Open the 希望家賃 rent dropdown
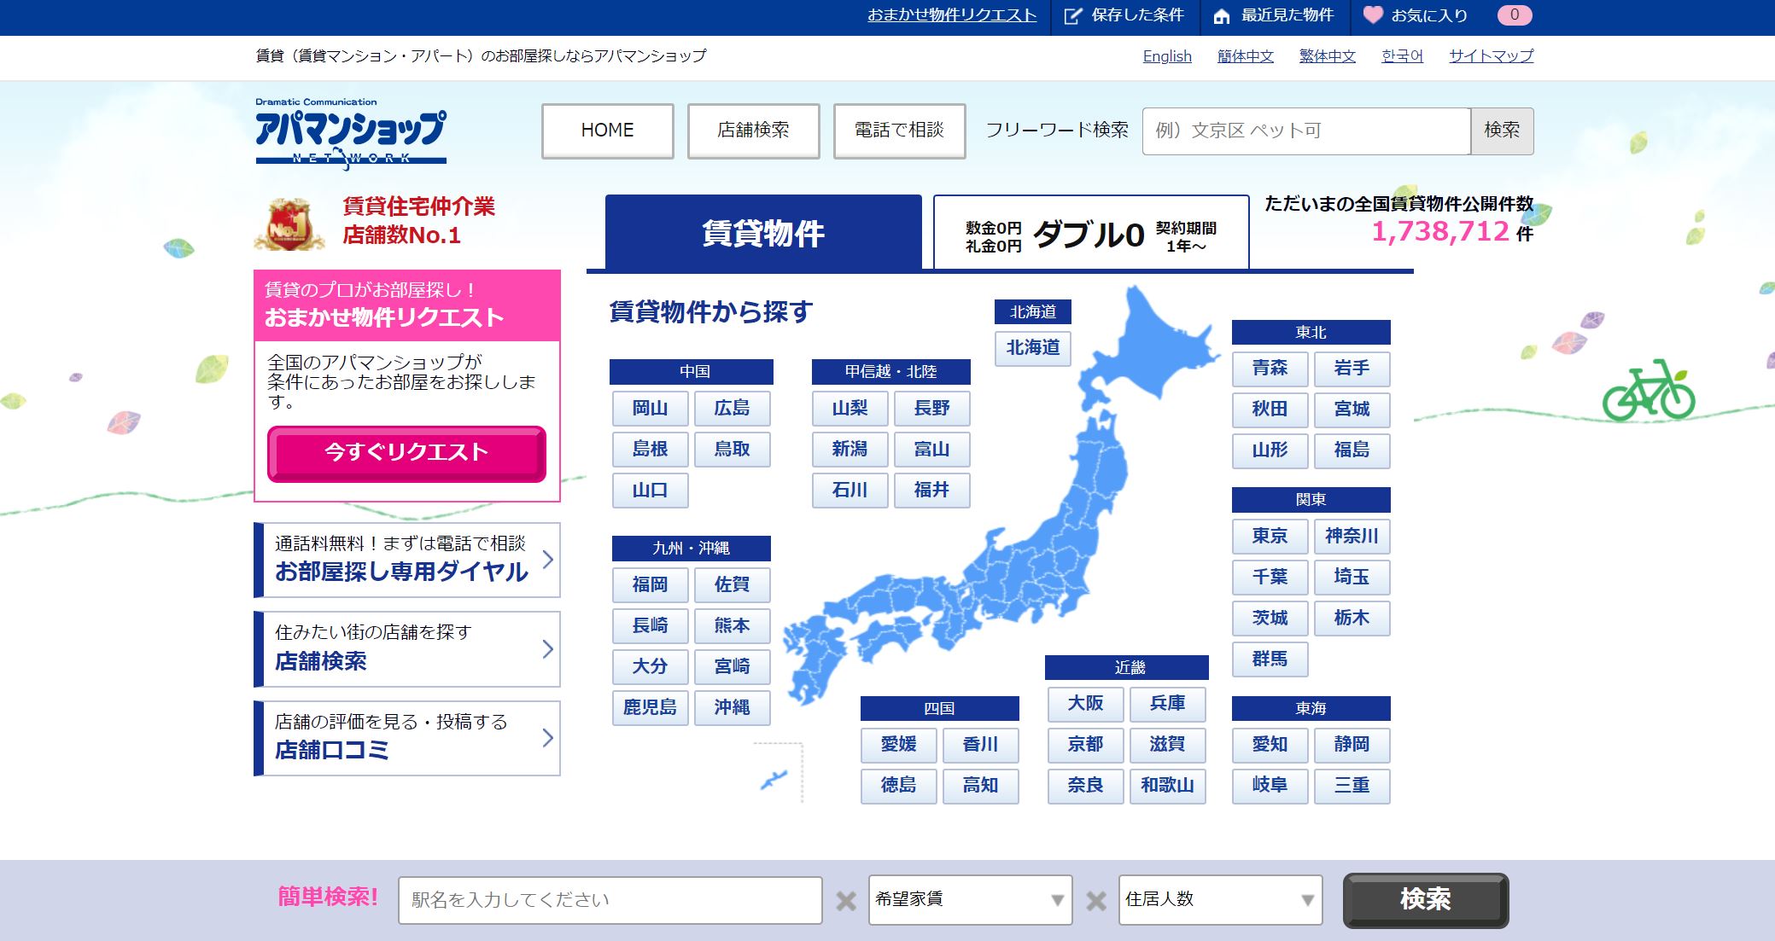 tap(970, 899)
